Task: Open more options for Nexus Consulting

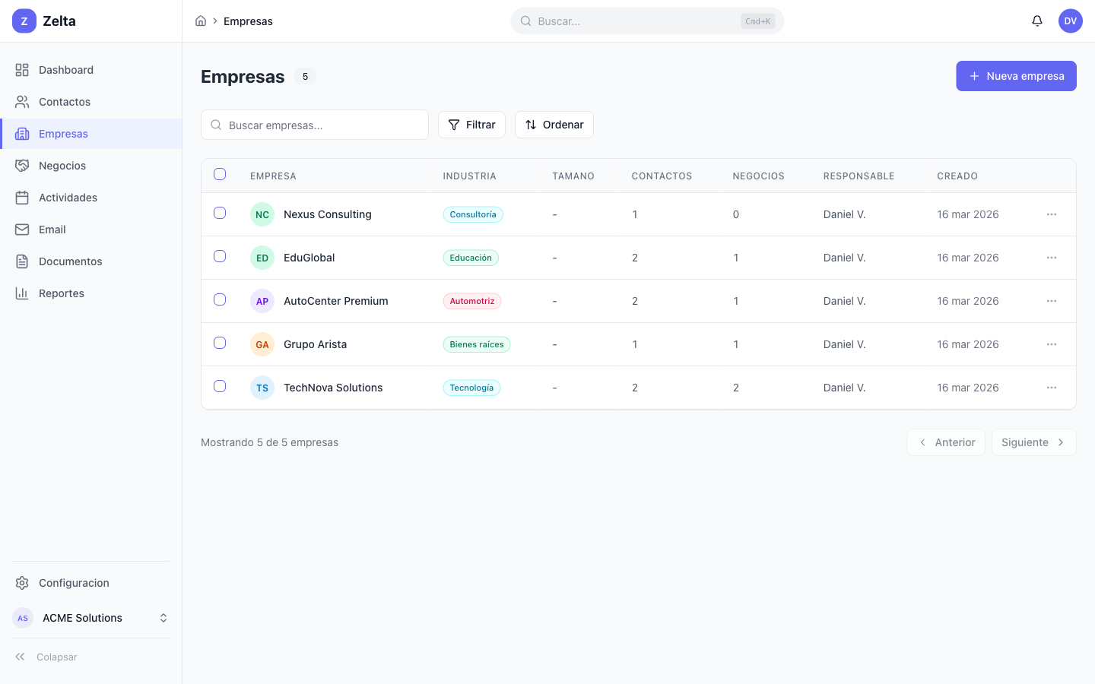Action: 1051,214
